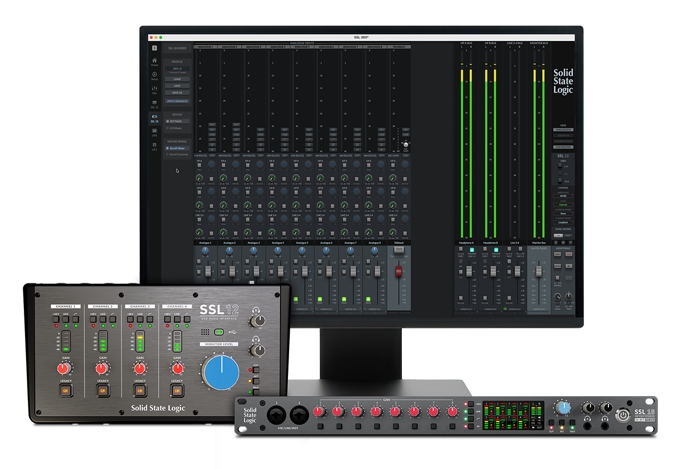Open device Settings with the gear icon
This screenshot has height=469, width=683.
[x=177, y=121]
